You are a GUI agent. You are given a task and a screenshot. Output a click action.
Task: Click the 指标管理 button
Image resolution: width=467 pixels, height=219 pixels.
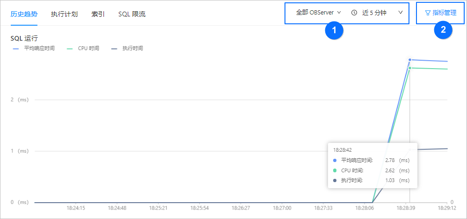[x=441, y=13]
